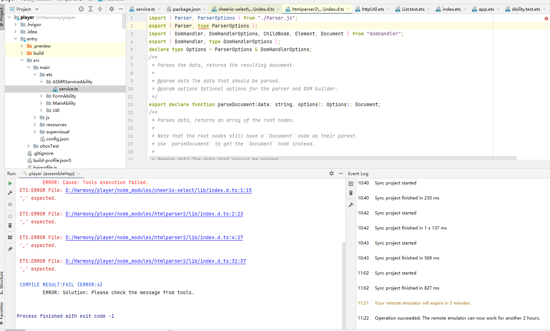Close the player [assembleHap] run tab
This screenshot has width=550, height=331.
(78, 174)
